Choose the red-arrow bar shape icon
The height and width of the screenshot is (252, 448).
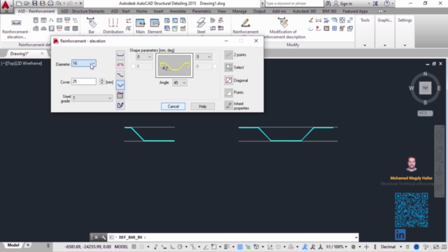[x=120, y=65]
